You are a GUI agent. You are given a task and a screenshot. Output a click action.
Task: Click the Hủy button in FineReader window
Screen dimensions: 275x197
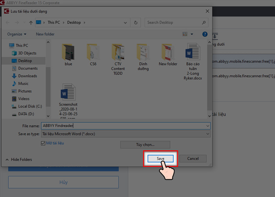point(64,182)
